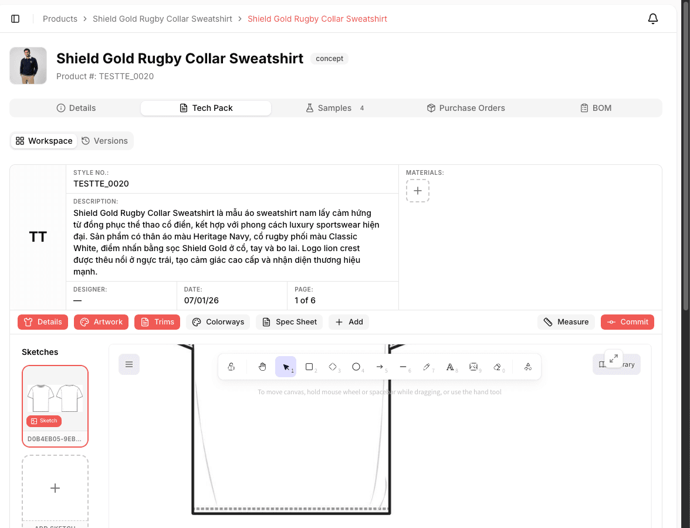Screen dimensions: 690x528
Task: Click the style number TESTTE_0020 field
Action: [x=101, y=184]
